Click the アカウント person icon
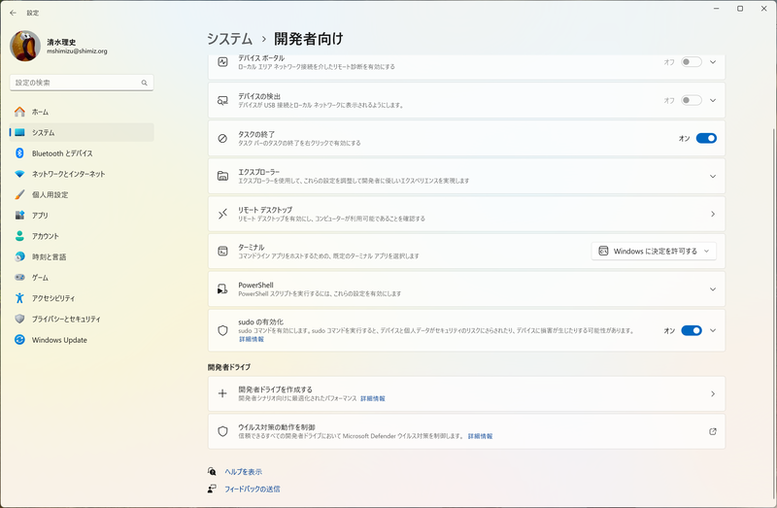Screen dimensions: 777x508 click(19, 236)
